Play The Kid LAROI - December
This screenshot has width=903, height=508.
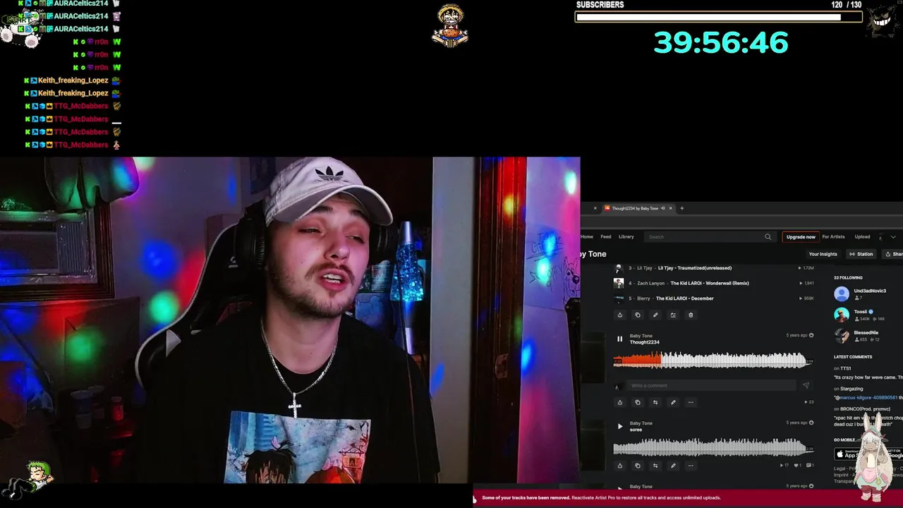685,298
